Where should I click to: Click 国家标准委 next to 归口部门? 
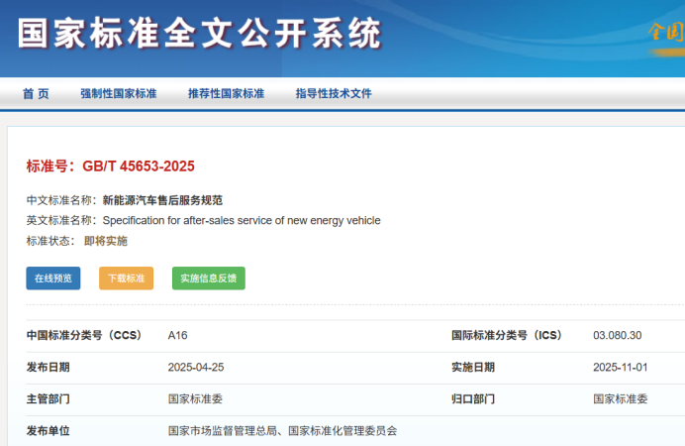pos(620,398)
